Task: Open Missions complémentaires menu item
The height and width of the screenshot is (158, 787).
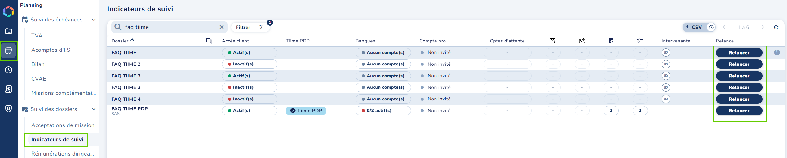Action: point(64,93)
